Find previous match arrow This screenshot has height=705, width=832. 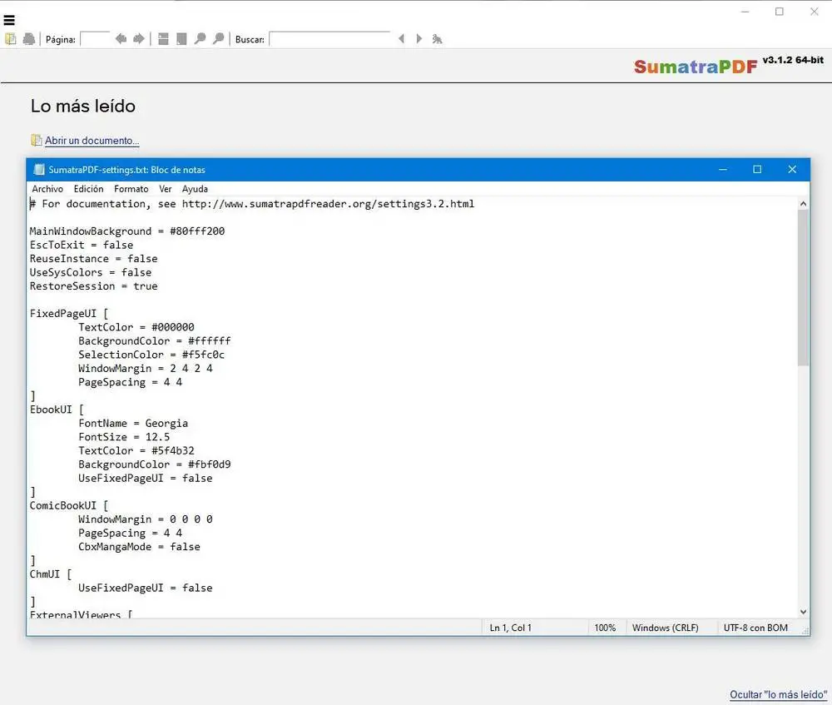coord(402,39)
